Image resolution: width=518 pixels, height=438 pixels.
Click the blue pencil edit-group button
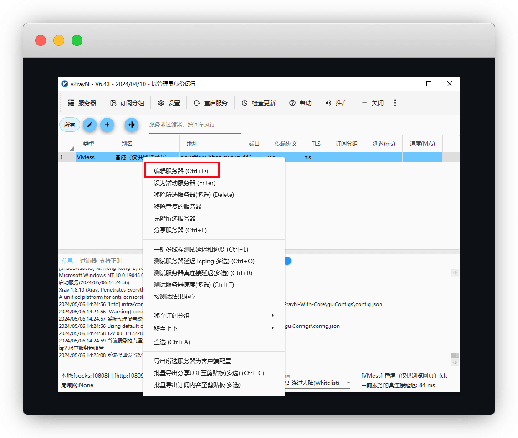(x=90, y=125)
